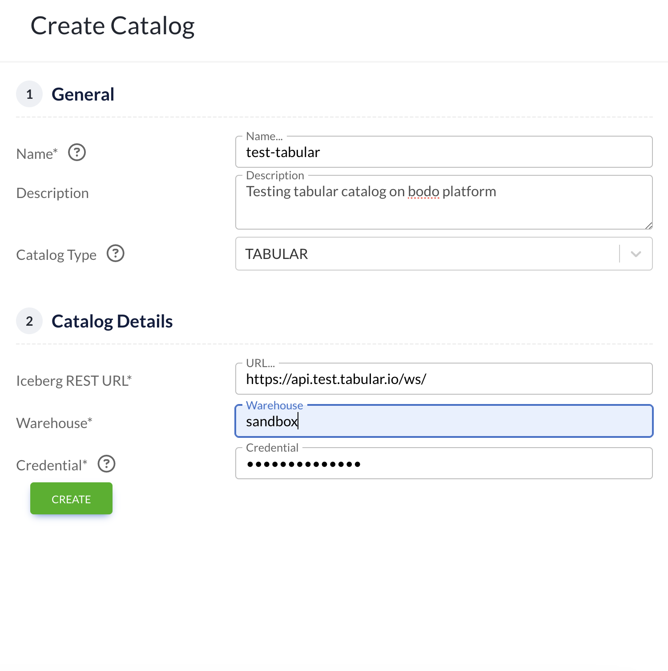Click the General section heading

click(83, 94)
